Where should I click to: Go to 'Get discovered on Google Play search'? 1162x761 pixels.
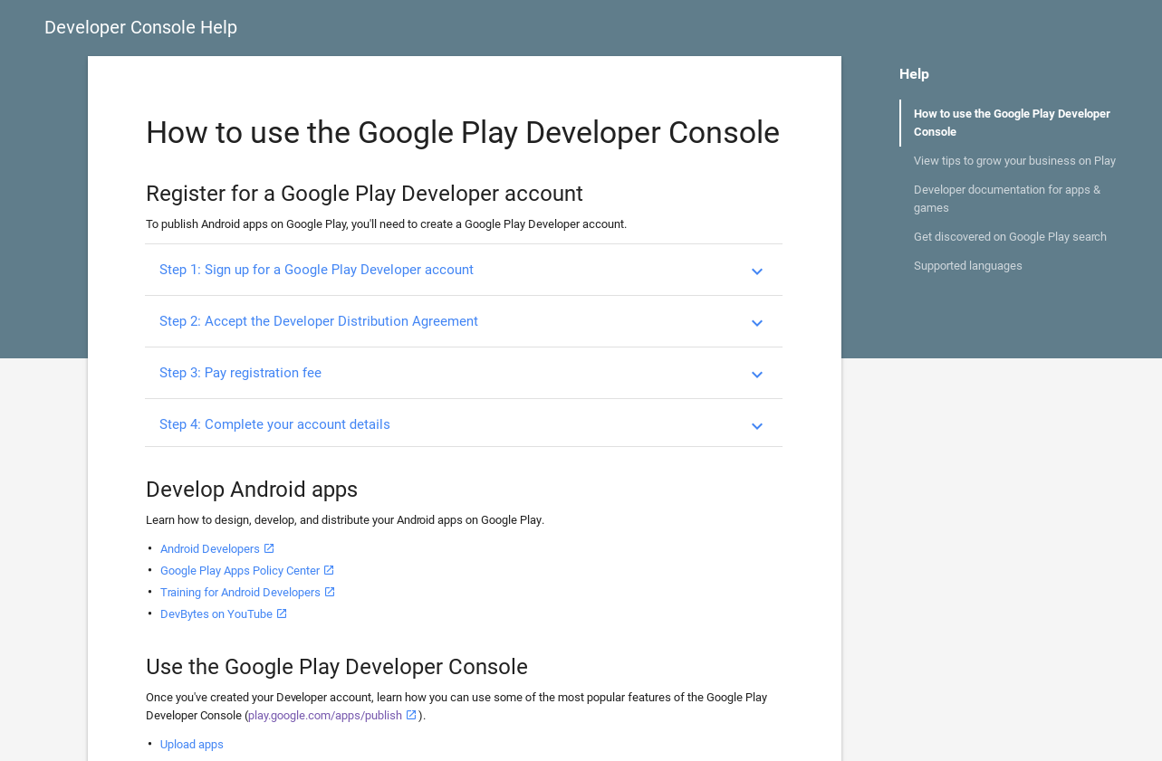tap(1010, 237)
